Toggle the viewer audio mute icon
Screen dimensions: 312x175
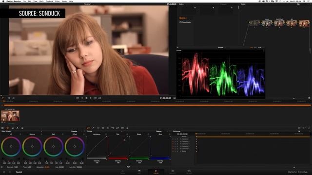pos(13,98)
